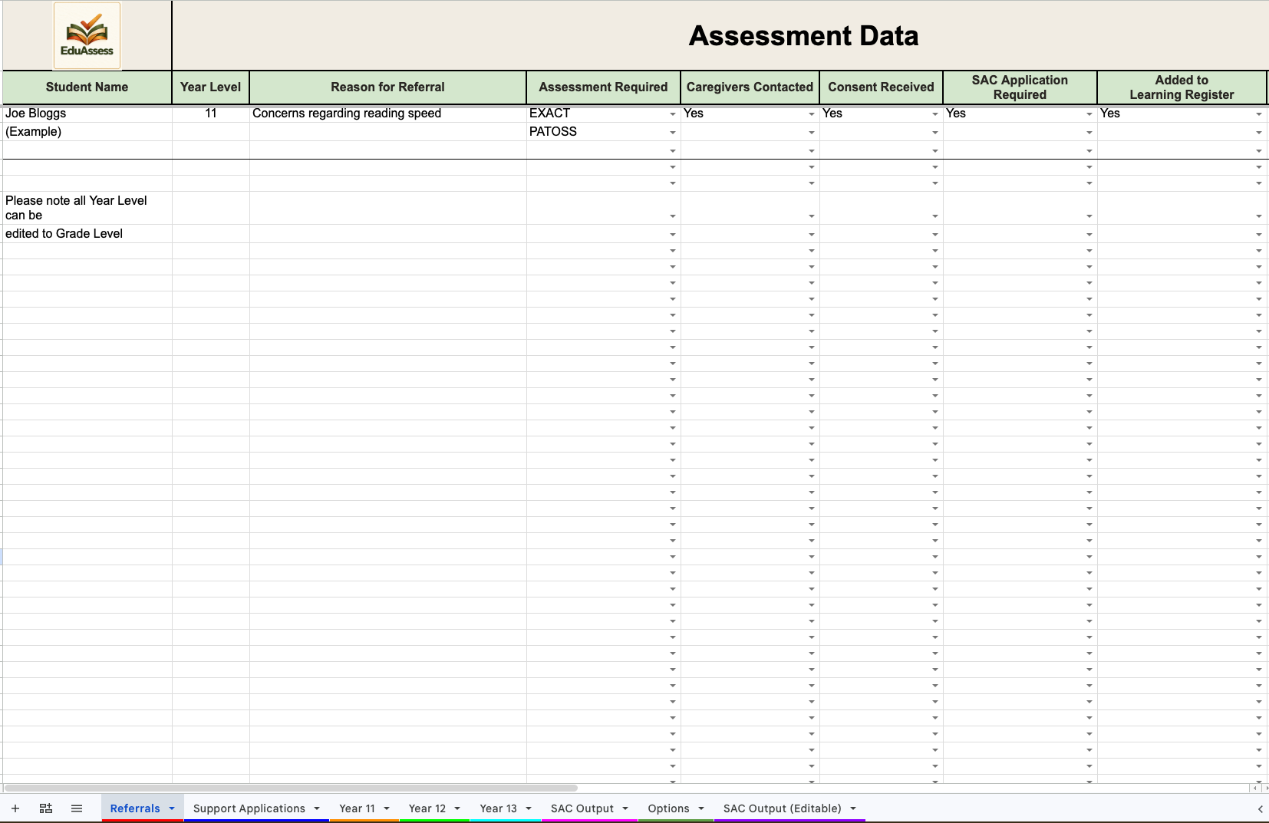Switch to Support Applications tab
The height and width of the screenshot is (823, 1269).
pyautogui.click(x=249, y=808)
